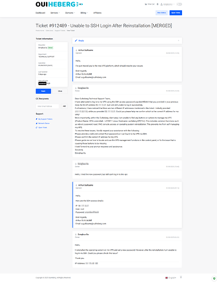The width and height of the screenshot is (217, 282).
Task: Go to Dashboard menu item
Action: pos(41,13)
